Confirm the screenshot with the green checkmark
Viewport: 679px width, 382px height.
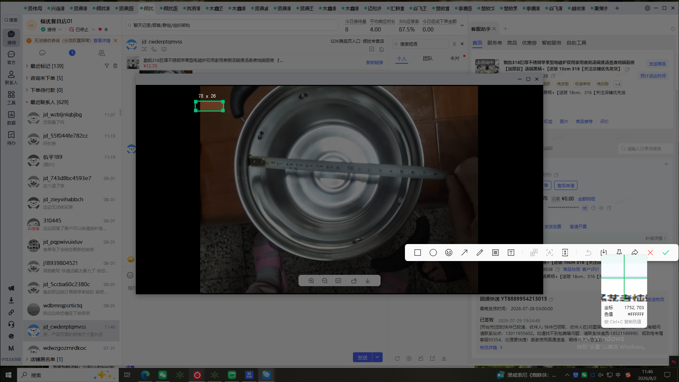click(666, 253)
